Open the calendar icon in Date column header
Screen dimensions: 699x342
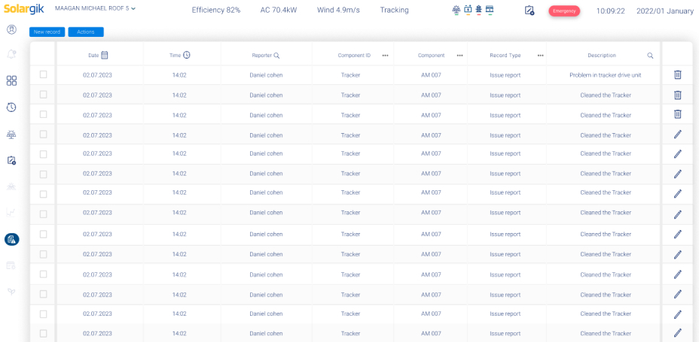pyautogui.click(x=104, y=55)
